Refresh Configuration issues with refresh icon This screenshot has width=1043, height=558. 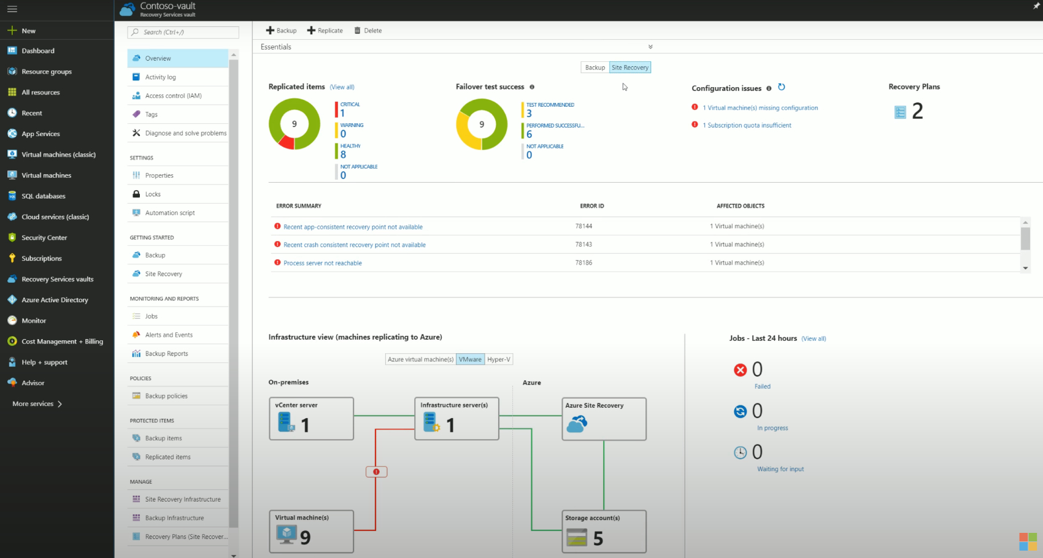coord(782,87)
